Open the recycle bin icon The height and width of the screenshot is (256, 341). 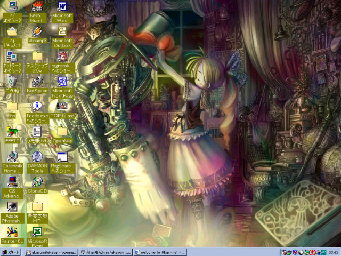coord(12,82)
